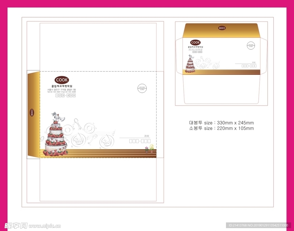Select the address line under the academy name
The height and width of the screenshot is (231, 294).
coord(62,90)
